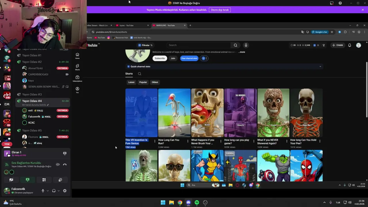
Task: Open How Long Can You Hold Your Pee thumbnail
Action: point(306,113)
